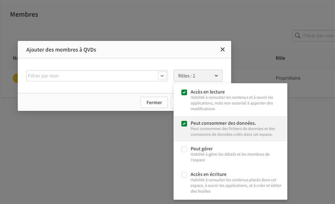Uncheck Peut consommer des données checkbox
Viewport: 335px width, 204px height.
pyautogui.click(x=184, y=124)
